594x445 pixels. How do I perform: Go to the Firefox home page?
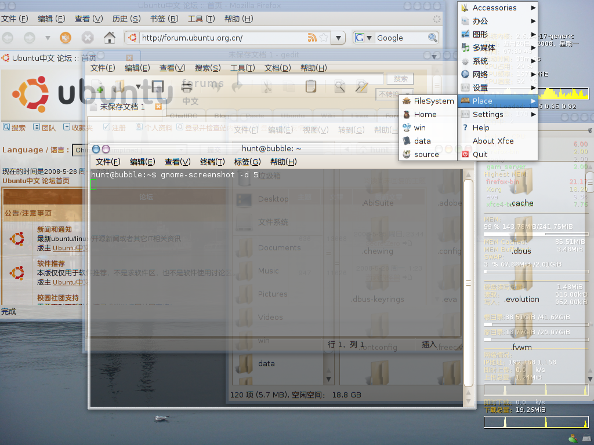click(110, 38)
